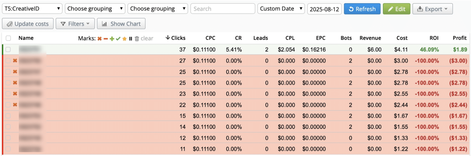Viewport: 471px width, 156px height.
Task: Sort the table by ROI column header
Action: (x=434, y=38)
